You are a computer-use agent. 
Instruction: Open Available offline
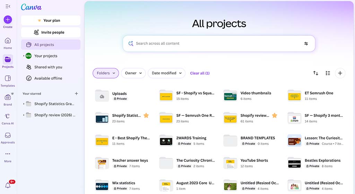(x=51, y=78)
